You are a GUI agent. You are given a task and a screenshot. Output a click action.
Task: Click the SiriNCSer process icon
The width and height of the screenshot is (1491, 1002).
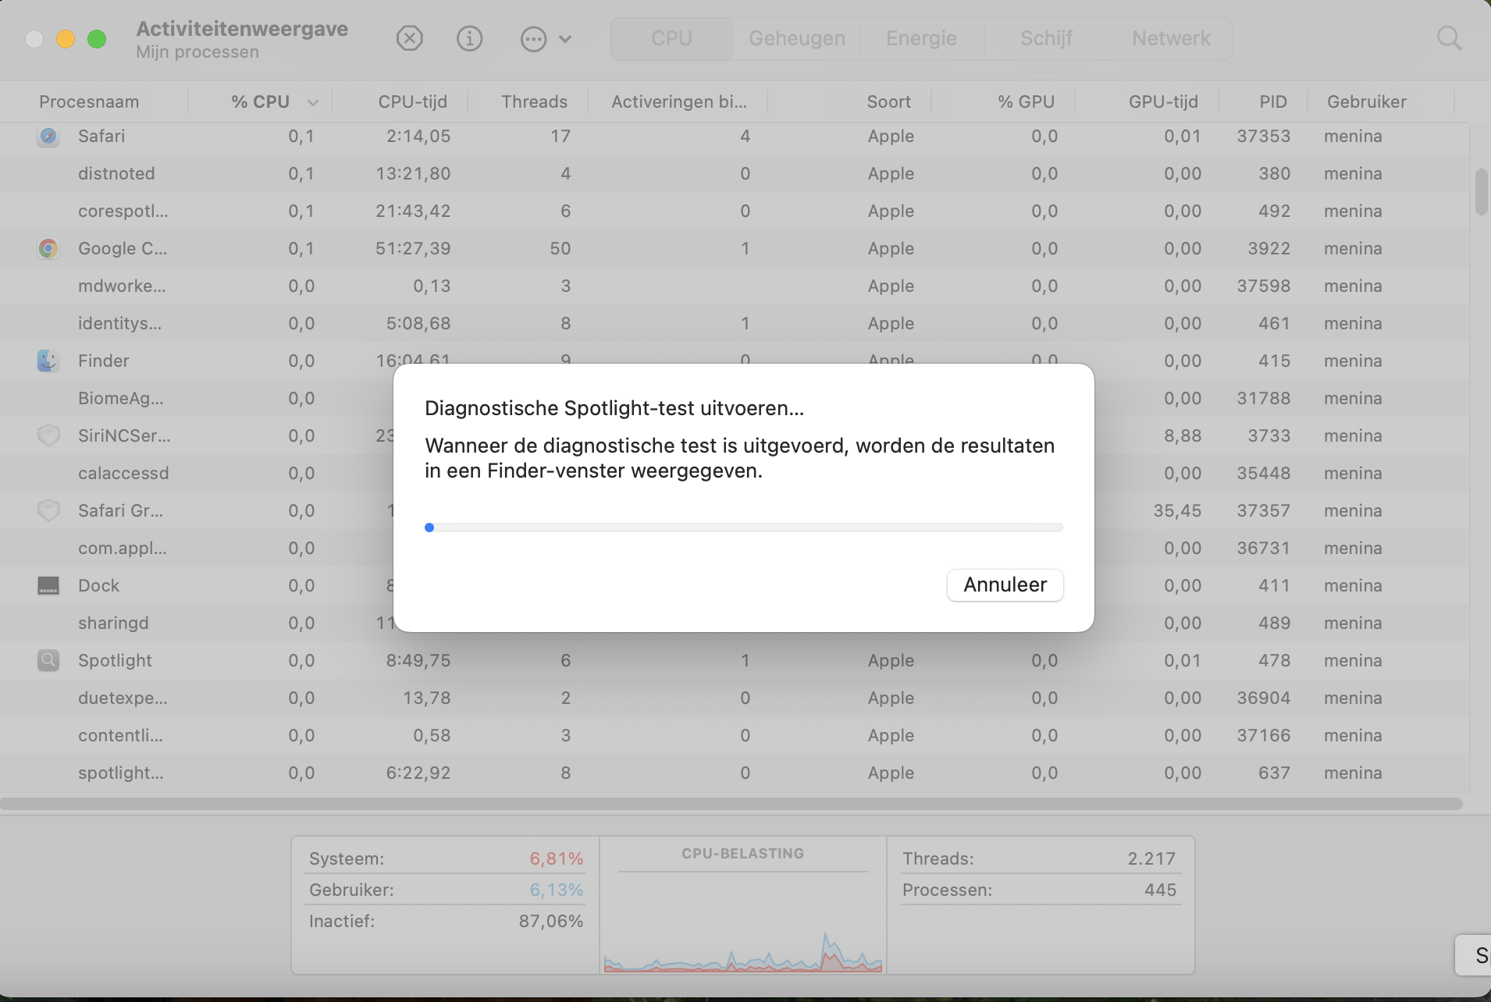tap(48, 435)
